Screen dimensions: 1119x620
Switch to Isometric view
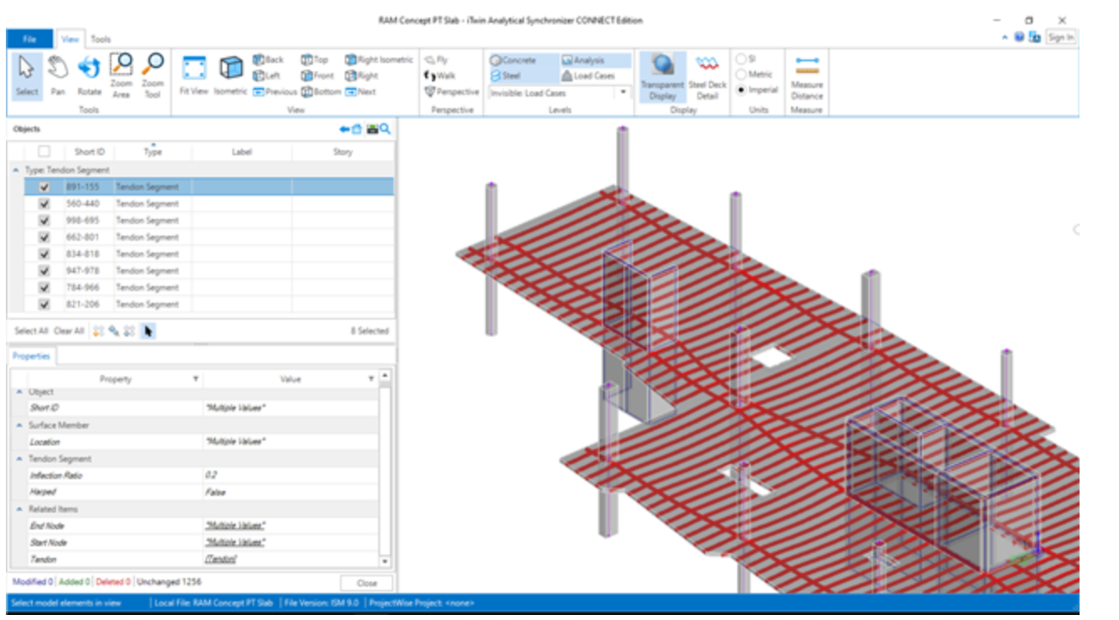230,74
